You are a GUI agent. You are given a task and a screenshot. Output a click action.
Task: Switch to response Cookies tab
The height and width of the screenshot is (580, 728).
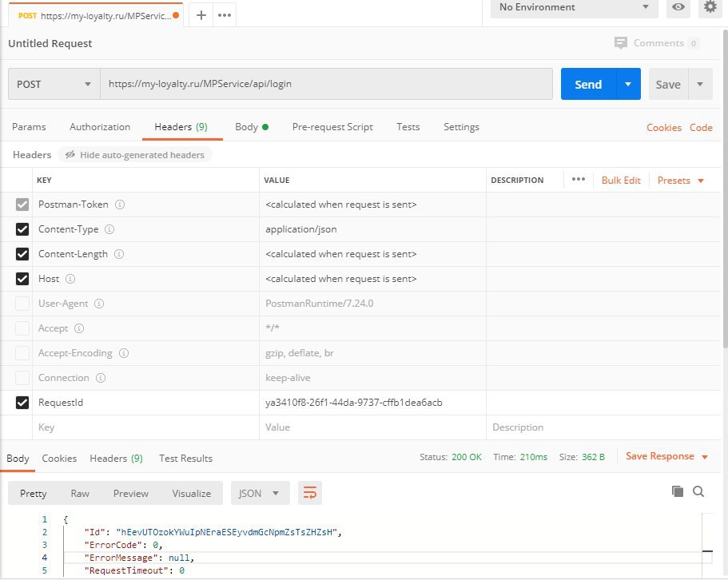point(59,459)
